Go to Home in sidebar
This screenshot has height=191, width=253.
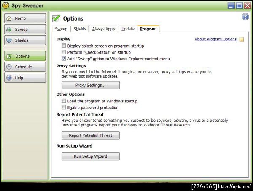[x=25, y=19]
